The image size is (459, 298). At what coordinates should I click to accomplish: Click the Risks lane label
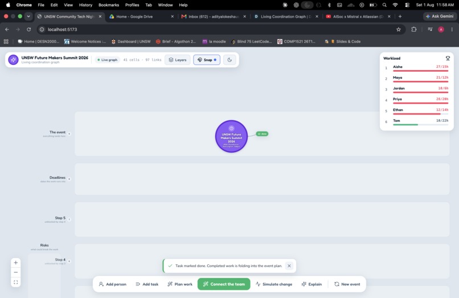[x=44, y=245]
